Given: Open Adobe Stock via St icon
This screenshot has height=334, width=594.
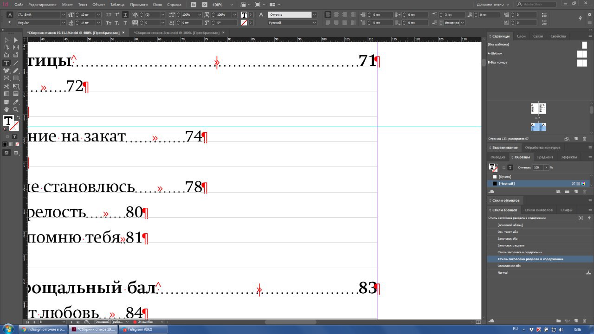Looking at the screenshot, I should 204,4.
